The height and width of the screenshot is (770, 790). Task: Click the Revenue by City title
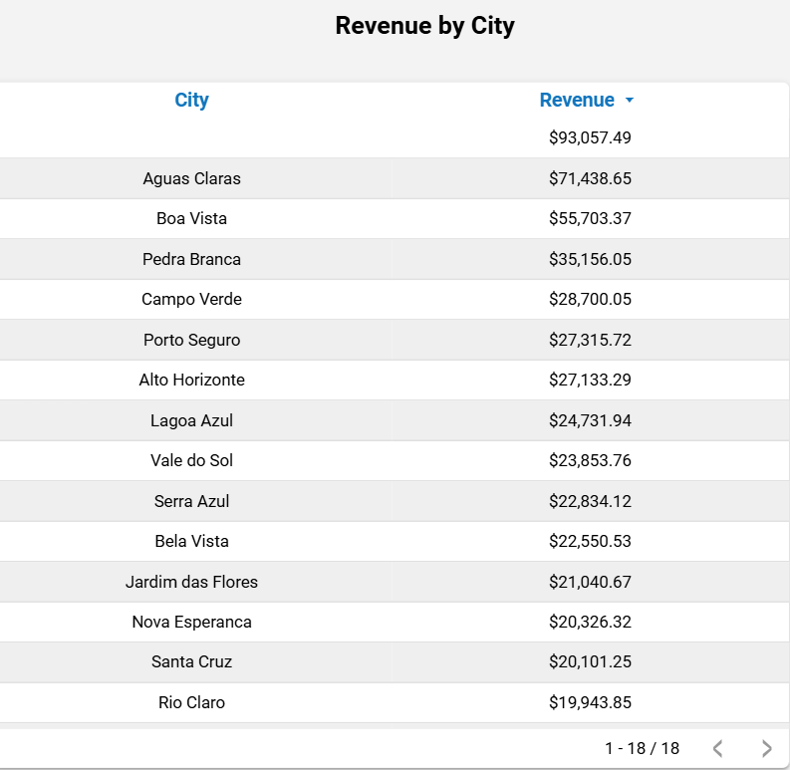pos(424,26)
